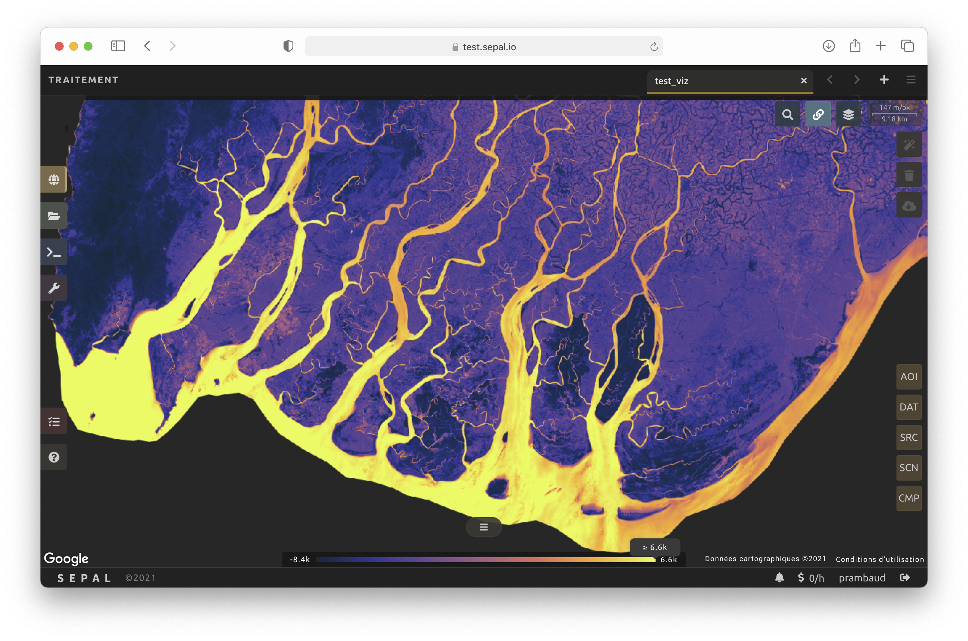Screen dimensions: 968x641
Task: Open the prambaud user profile
Action: point(862,578)
